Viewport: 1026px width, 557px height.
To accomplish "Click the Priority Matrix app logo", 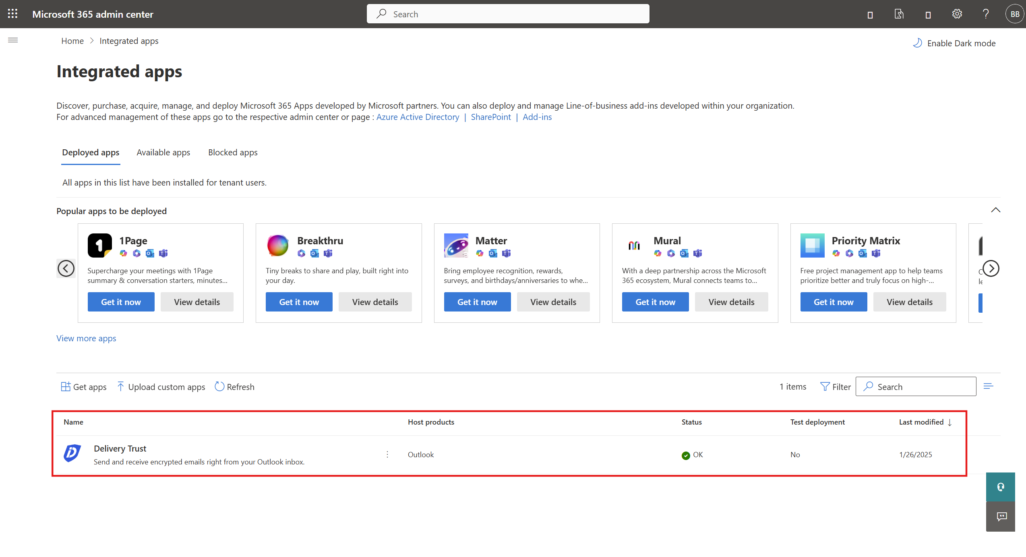I will [812, 245].
